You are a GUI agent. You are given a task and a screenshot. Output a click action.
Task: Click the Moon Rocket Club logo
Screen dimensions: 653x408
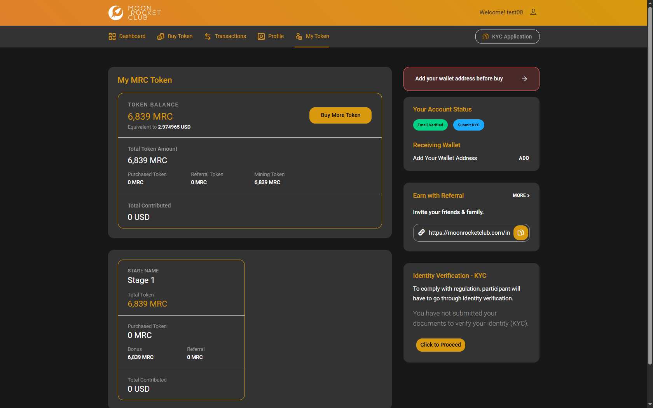(x=134, y=13)
